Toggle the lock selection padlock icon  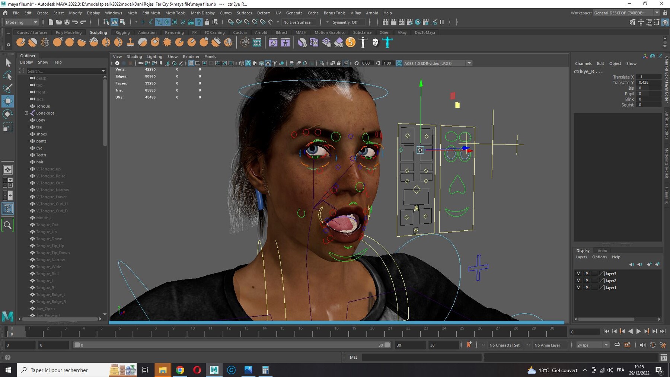(x=207, y=22)
